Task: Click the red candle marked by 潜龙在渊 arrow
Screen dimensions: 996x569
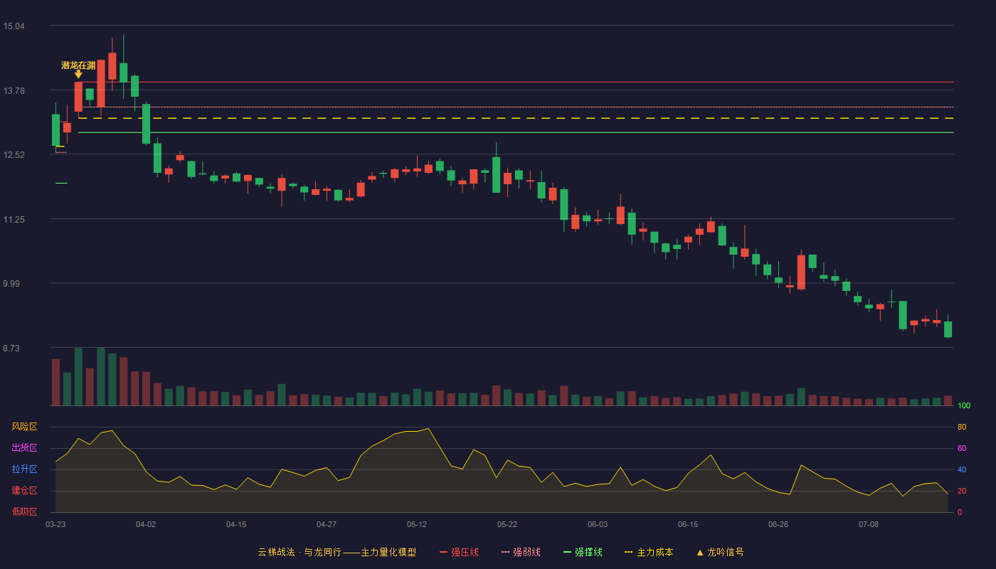Action: (x=78, y=97)
